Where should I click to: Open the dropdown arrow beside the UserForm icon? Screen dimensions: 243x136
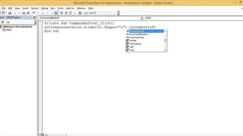pos(6,13)
